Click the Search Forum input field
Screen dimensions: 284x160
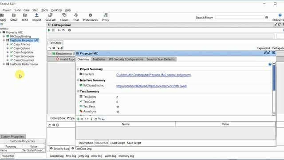click(x=240, y=17)
